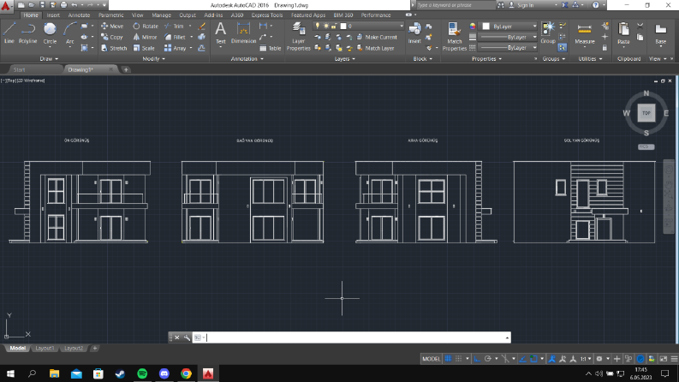Viewport: 679px width, 382px height.
Task: Switch to Layout1 tab
Action: 45,349
